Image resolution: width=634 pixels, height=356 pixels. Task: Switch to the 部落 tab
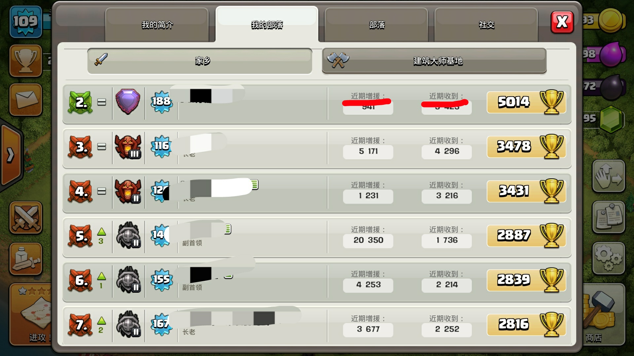pos(376,25)
